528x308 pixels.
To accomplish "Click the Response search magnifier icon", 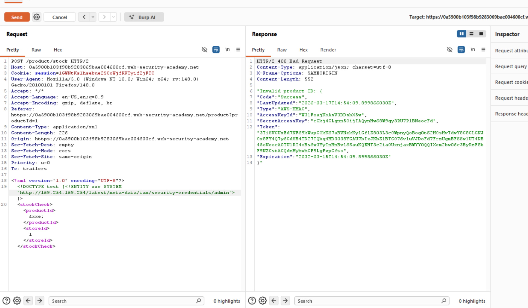I will [x=444, y=301].
